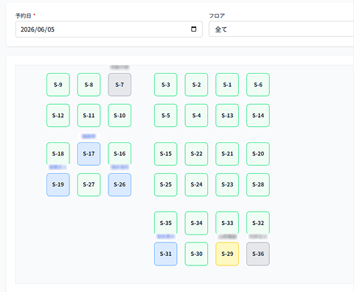Image resolution: width=354 pixels, height=292 pixels.
Task: Select seat S-11
Action: point(88,115)
